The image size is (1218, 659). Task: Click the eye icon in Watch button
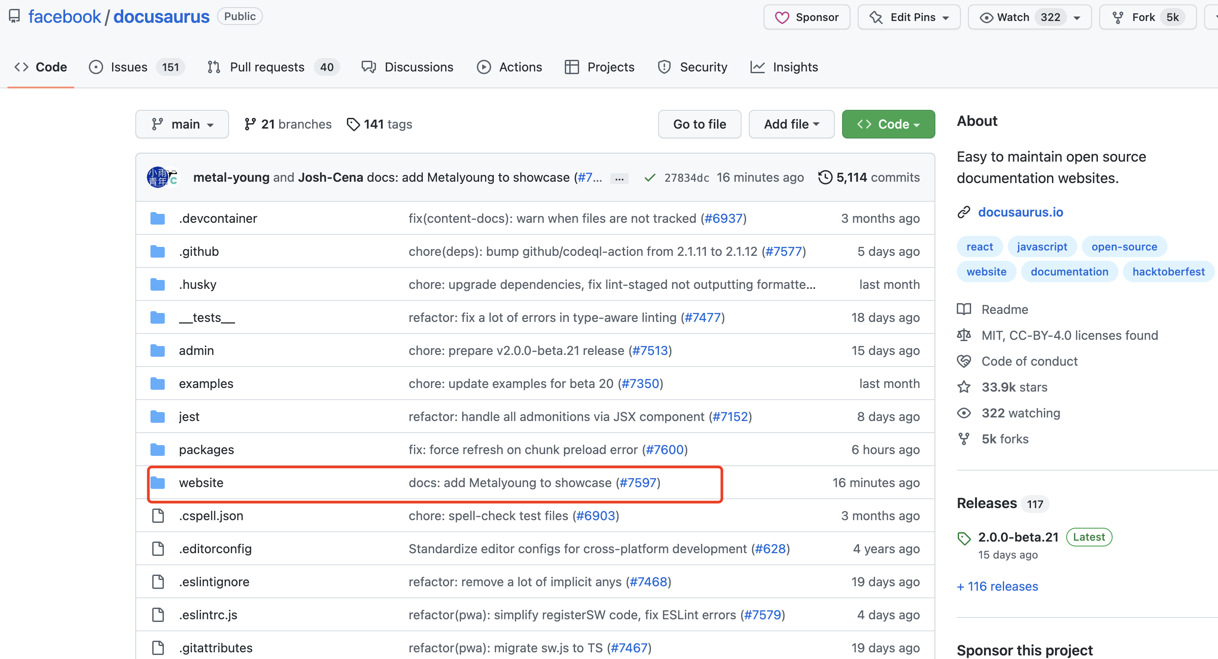[986, 17]
